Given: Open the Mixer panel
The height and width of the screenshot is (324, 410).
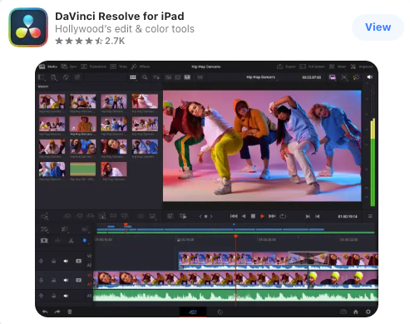Looking at the screenshot, I should point(338,66).
